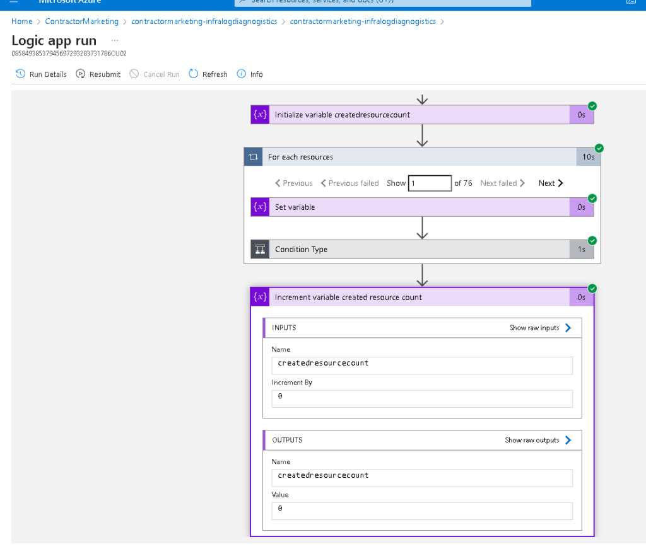Click Refresh button label
Image resolution: width=646 pixels, height=549 pixels.
click(214, 74)
